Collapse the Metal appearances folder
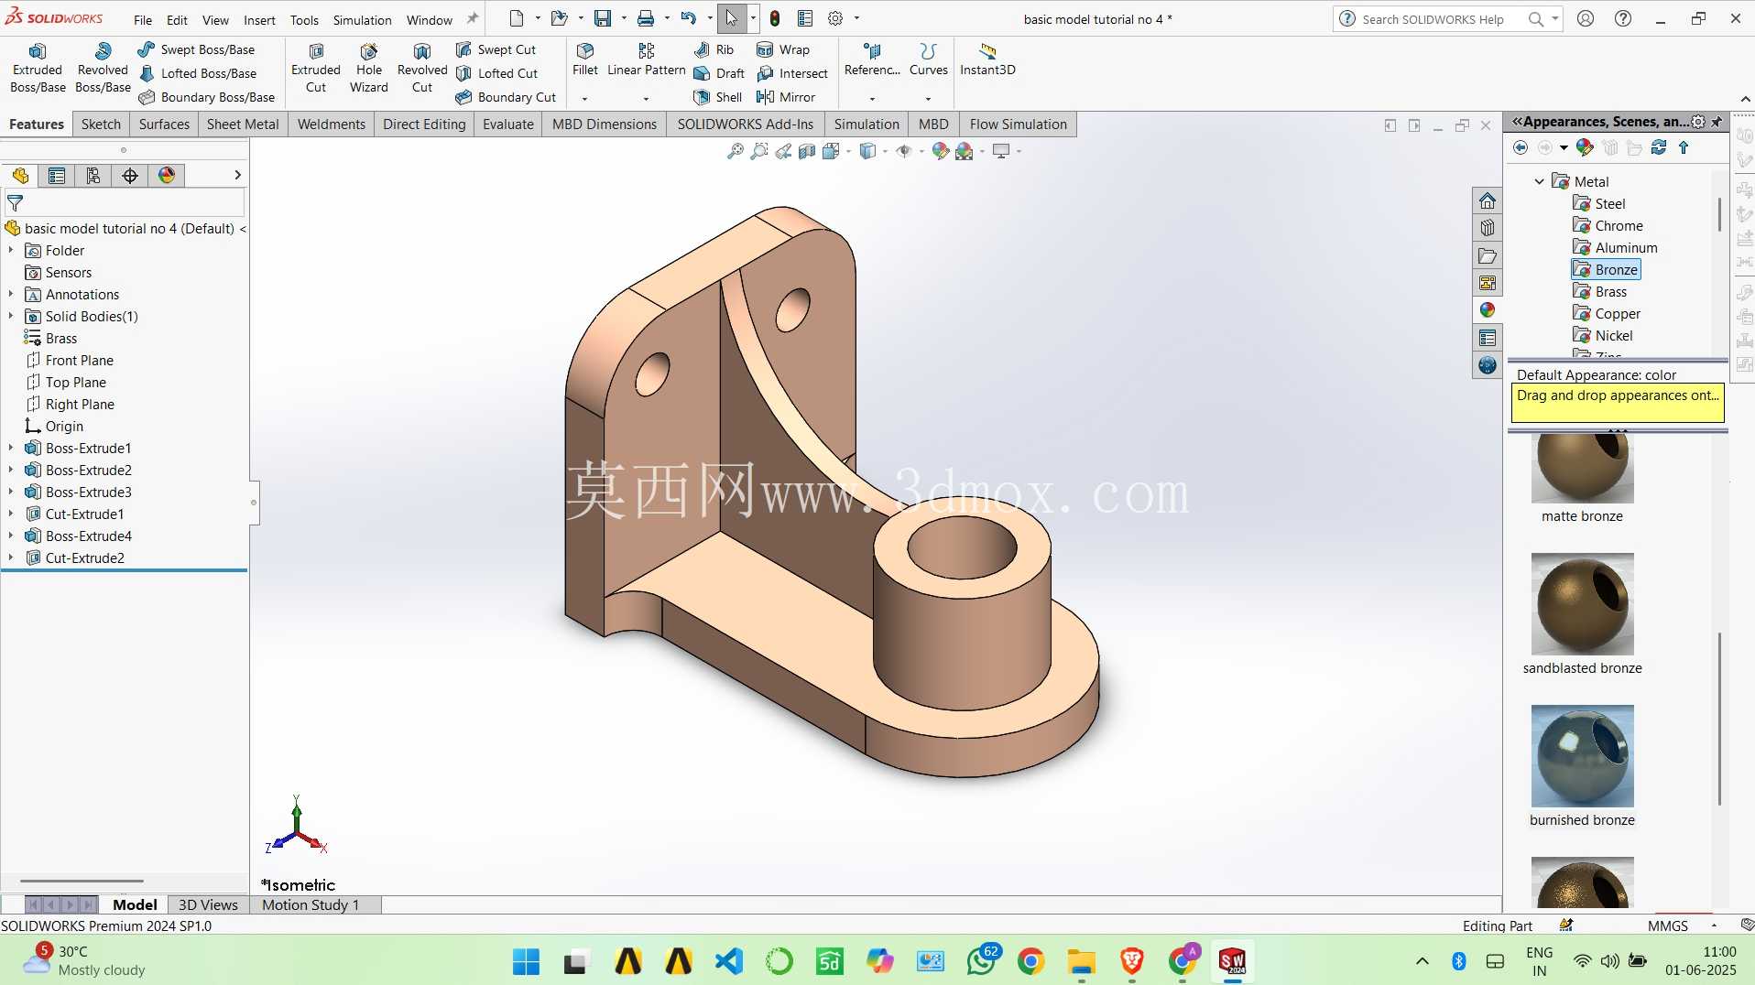Image resolution: width=1755 pixels, height=985 pixels. 1540,182
